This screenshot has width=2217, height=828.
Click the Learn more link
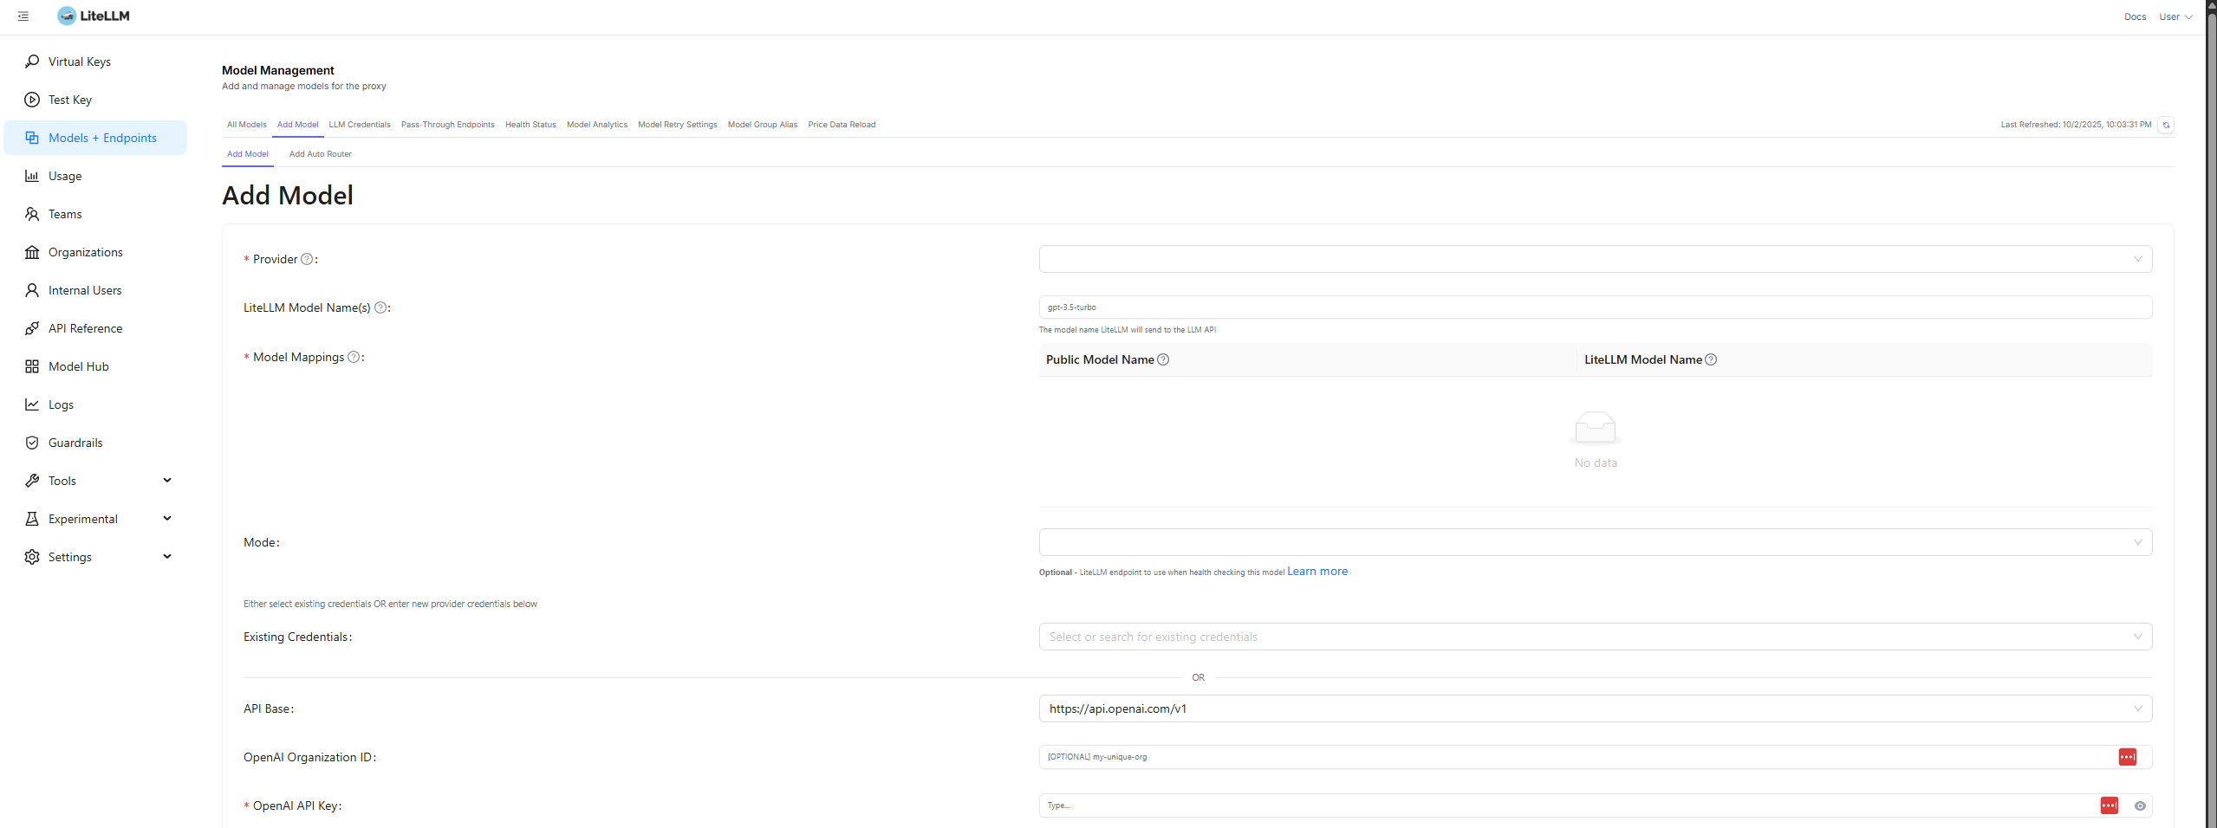1317,572
